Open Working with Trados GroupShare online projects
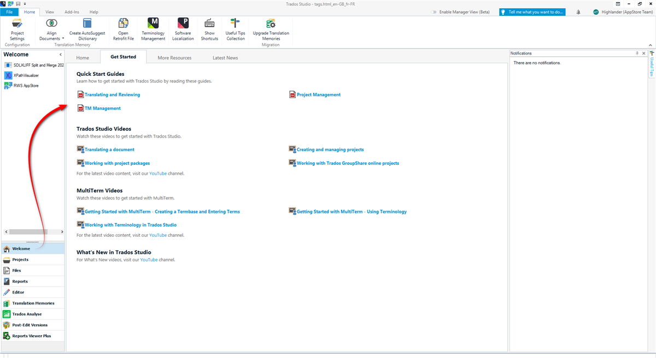The image size is (656, 358). pyautogui.click(x=348, y=163)
